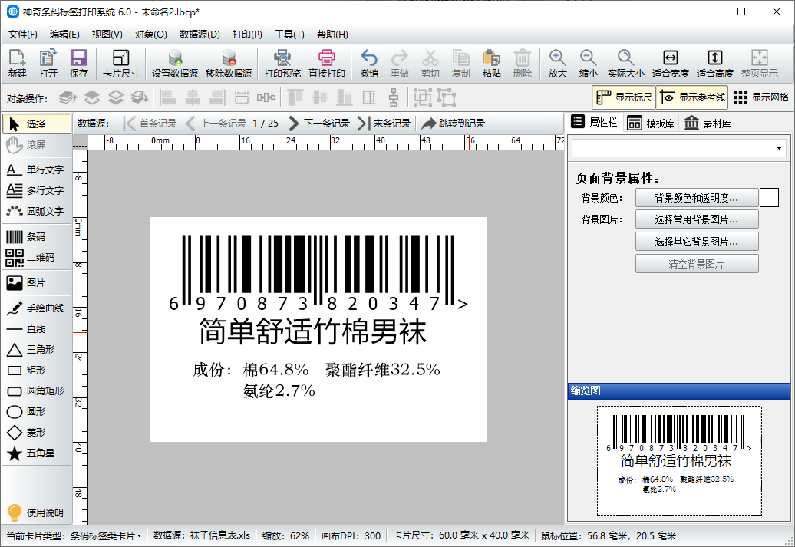Viewport: 795px width, 547px height.
Task: Set view to 实际大小 actual size
Action: pos(625,64)
